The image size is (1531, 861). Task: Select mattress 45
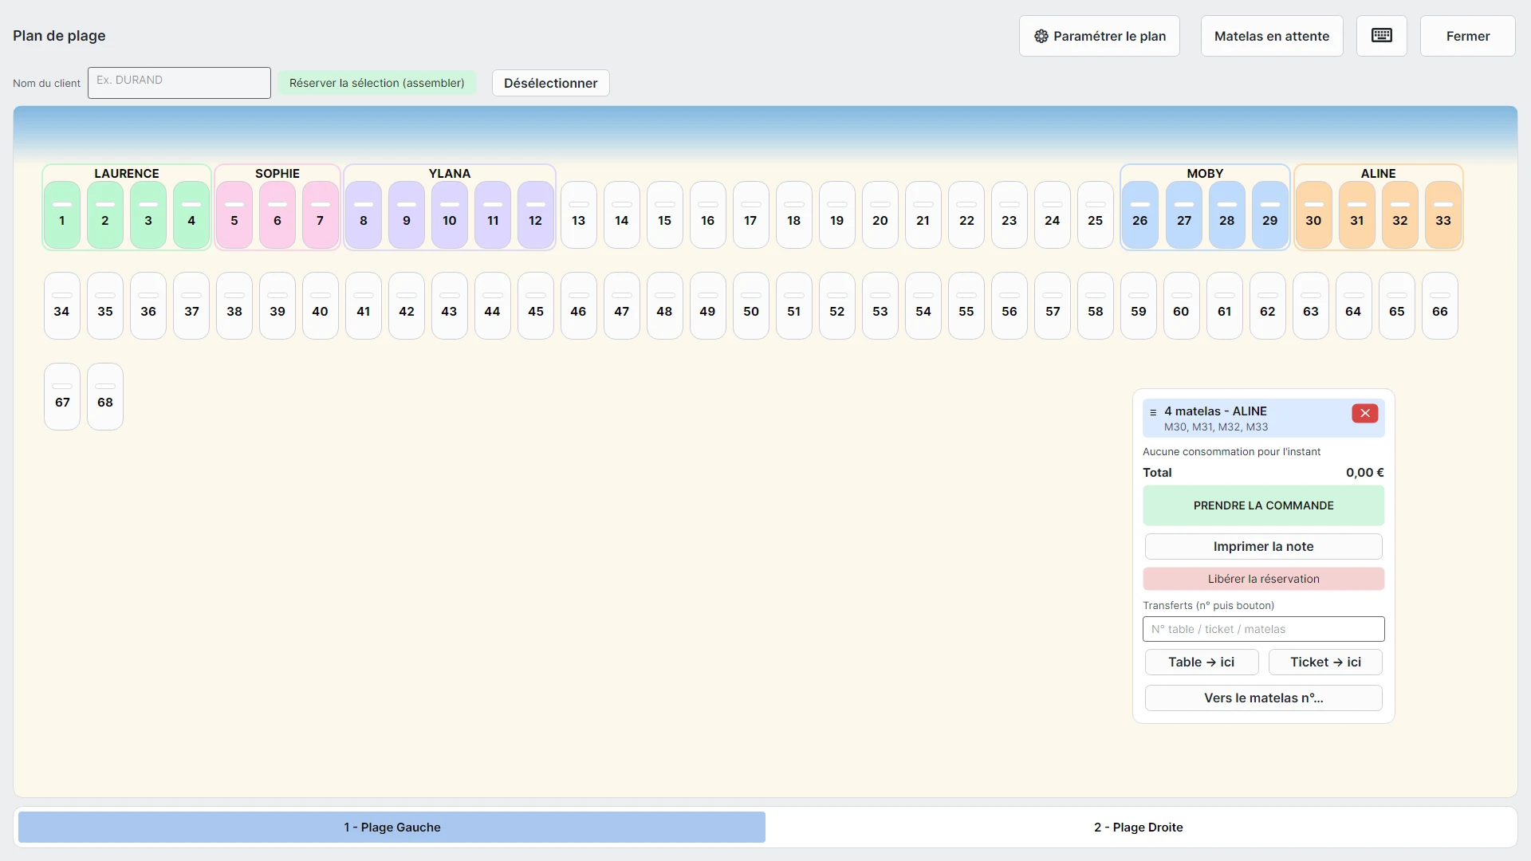click(x=536, y=305)
